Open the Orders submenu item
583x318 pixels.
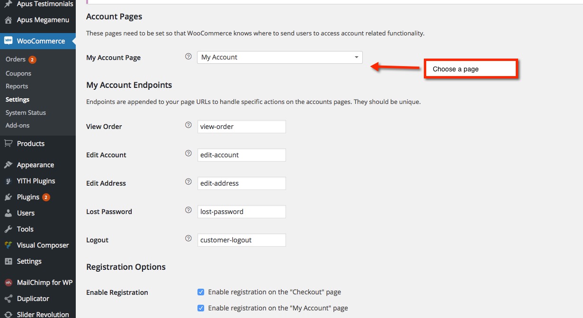coord(16,59)
